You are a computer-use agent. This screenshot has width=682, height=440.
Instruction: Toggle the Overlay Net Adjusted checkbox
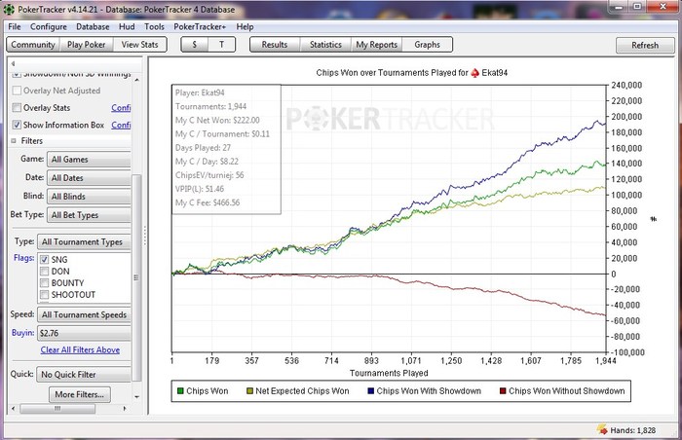[17, 91]
